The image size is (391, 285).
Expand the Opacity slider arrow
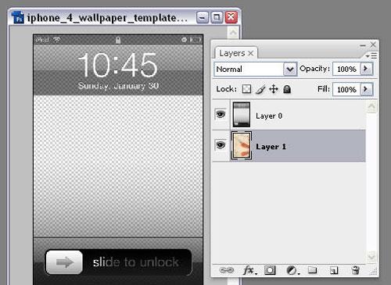pyautogui.click(x=366, y=69)
